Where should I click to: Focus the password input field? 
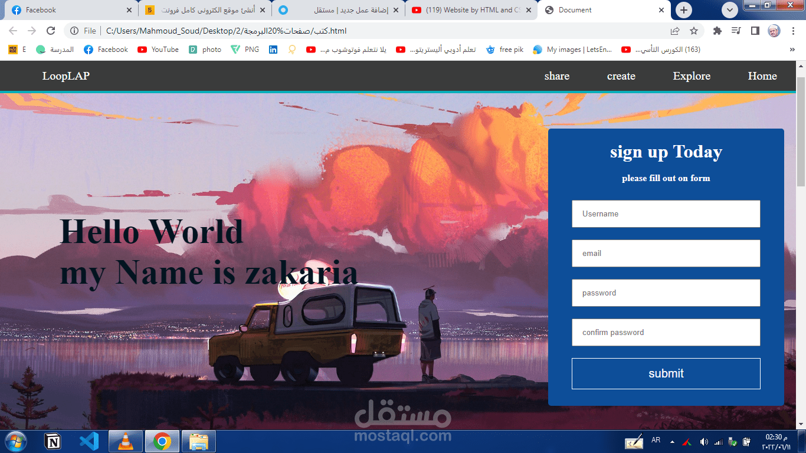(x=666, y=293)
